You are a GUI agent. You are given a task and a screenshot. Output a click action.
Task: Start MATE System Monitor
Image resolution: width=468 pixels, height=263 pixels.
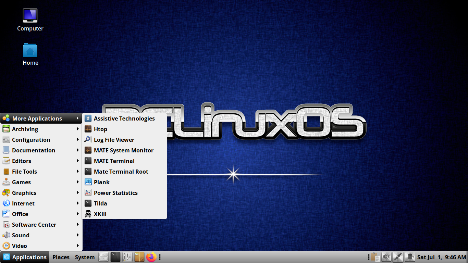[124, 150]
